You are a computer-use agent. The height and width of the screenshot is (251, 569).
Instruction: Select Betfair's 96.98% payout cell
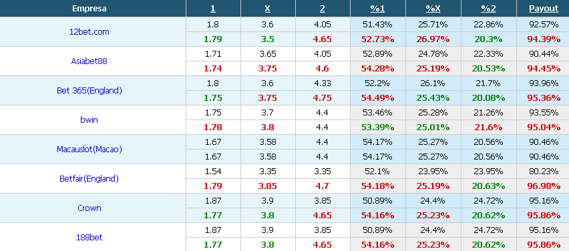tap(544, 186)
